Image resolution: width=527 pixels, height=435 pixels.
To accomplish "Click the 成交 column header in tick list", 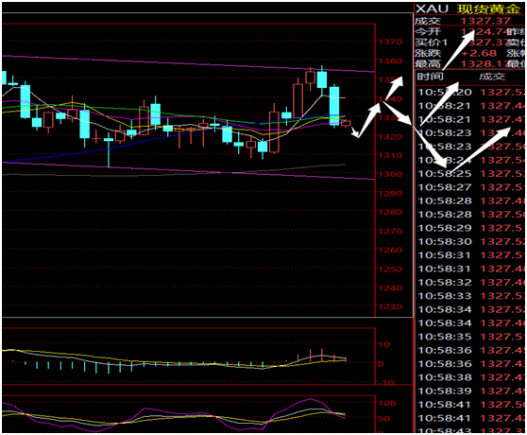I will tap(492, 77).
